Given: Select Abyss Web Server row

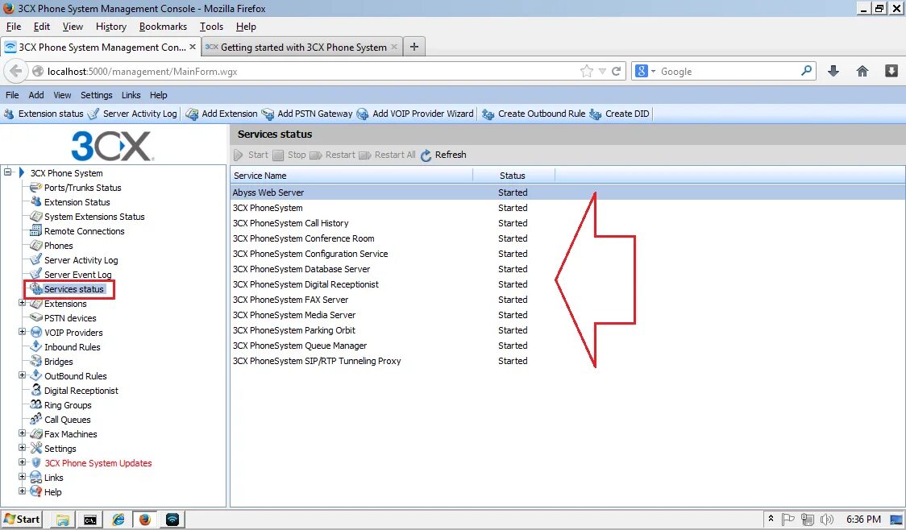Looking at the screenshot, I should 567,193.
